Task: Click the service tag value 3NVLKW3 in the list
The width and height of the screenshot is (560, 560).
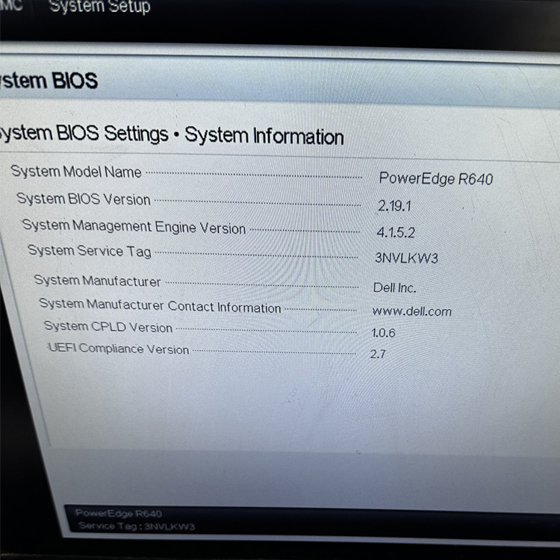Action: 406,258
